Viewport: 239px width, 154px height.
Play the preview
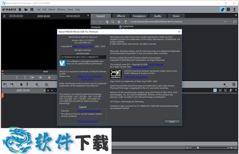(x=49, y=77)
